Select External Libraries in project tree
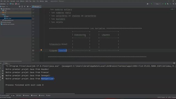Screen dimensions: 176x99 pyautogui.click(x=6, y=22)
